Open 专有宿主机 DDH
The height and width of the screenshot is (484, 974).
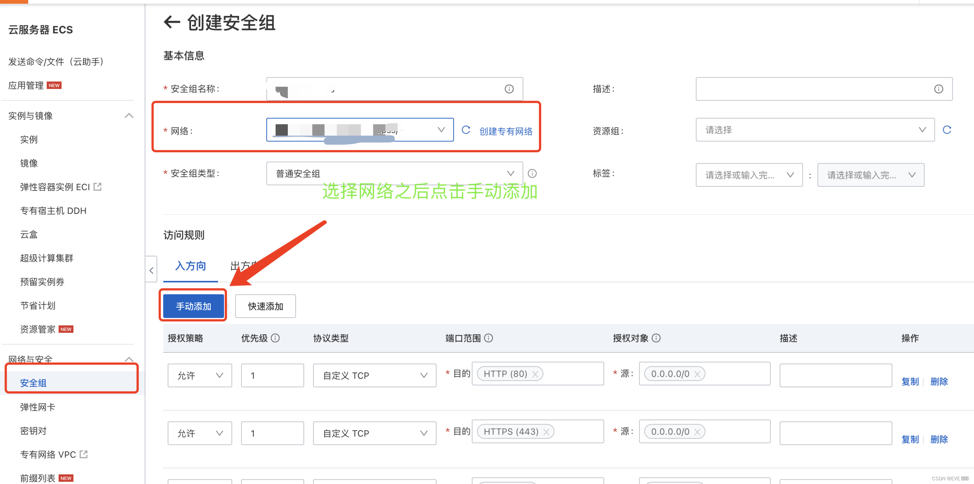point(53,210)
